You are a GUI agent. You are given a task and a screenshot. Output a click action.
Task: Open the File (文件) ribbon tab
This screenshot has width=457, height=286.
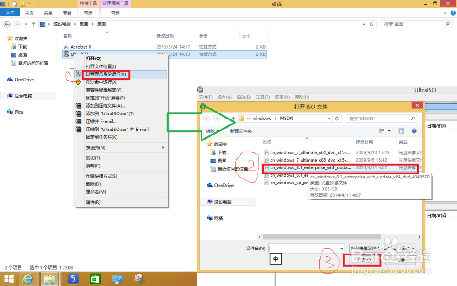coord(10,12)
